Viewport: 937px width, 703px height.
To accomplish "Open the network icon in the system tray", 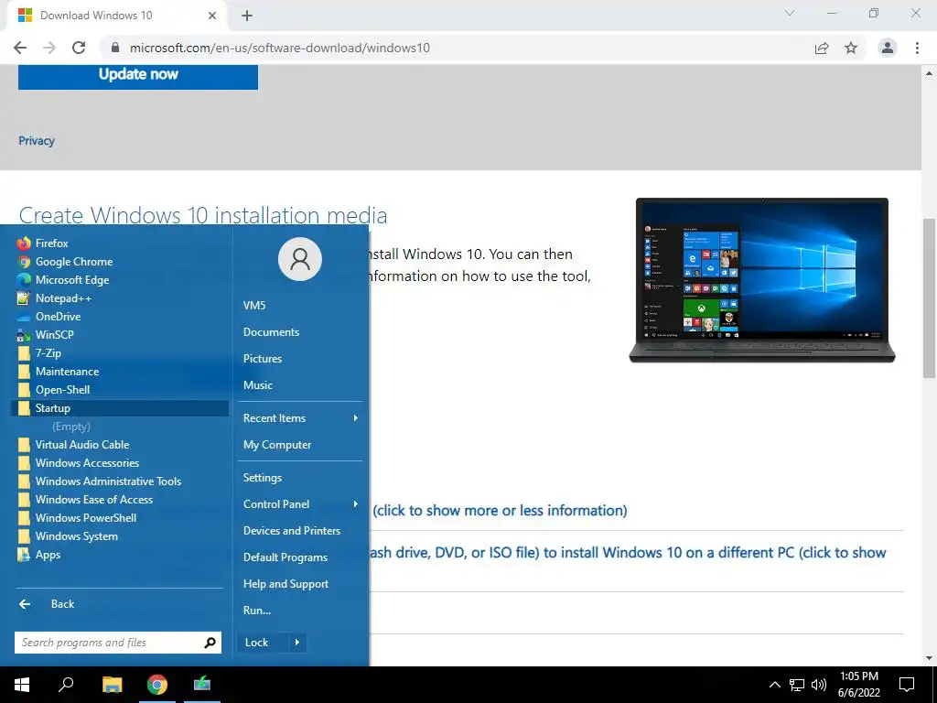I will 797,685.
